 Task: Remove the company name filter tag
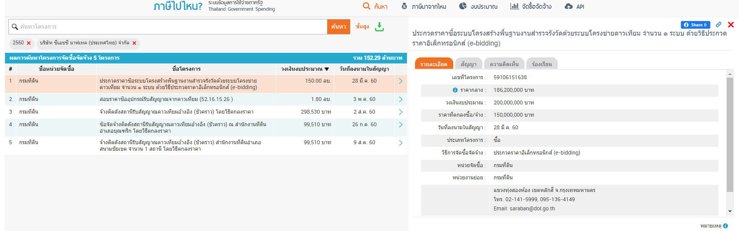[134, 43]
